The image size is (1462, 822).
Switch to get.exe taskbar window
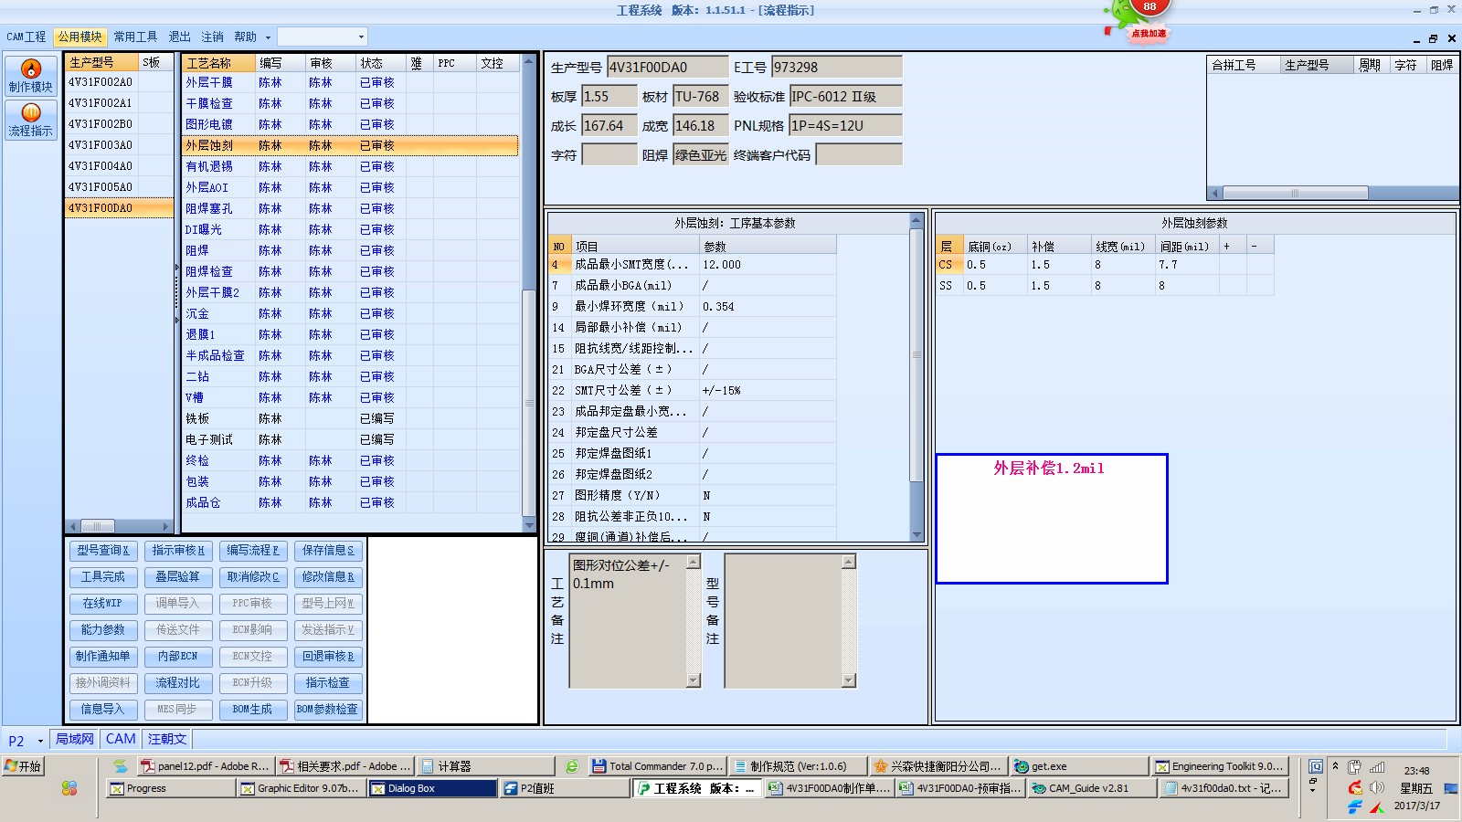pyautogui.click(x=1079, y=766)
